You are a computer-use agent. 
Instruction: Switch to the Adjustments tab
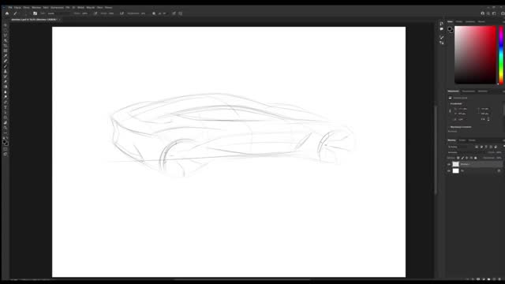click(469, 92)
